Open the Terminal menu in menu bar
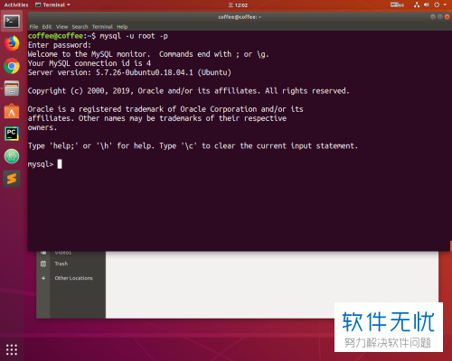Viewport: 452px width, 361px height. pyautogui.click(x=102, y=27)
